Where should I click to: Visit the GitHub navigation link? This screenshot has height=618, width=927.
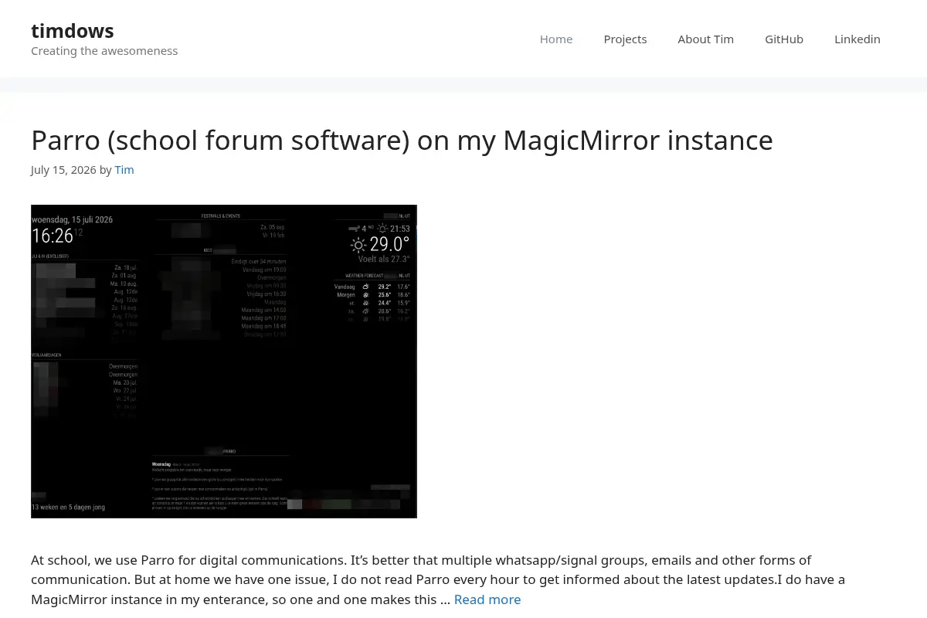tap(784, 39)
